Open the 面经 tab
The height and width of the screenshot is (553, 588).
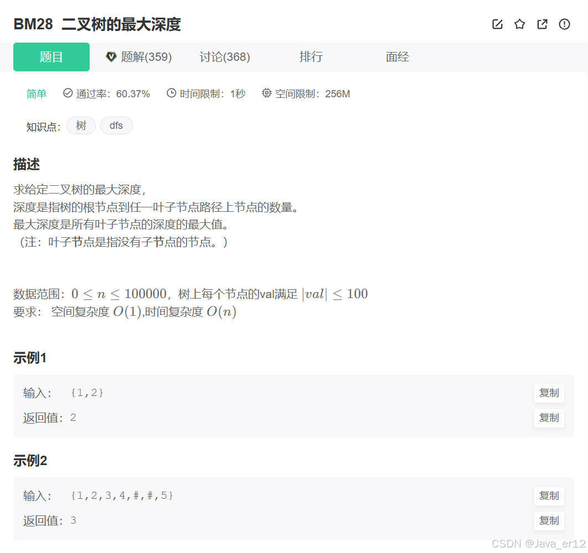pyautogui.click(x=397, y=56)
